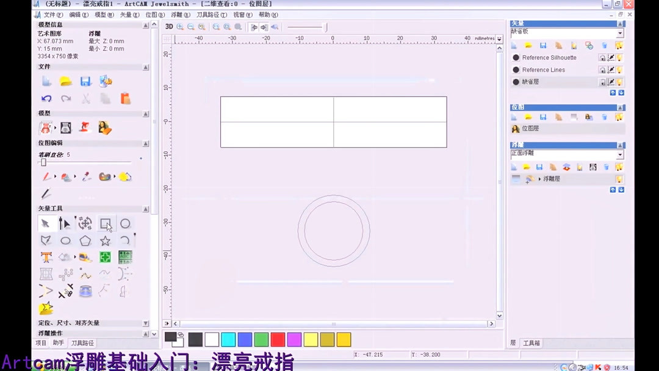The height and width of the screenshot is (371, 659).
Task: Click the move layer up arrow button
Action: pos(613,92)
